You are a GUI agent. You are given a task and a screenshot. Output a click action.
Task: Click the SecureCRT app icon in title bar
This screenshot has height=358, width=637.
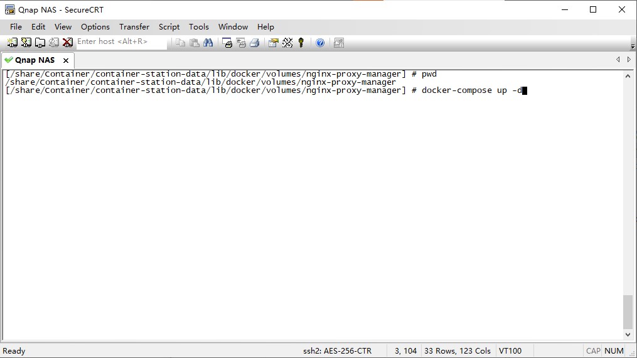tap(10, 9)
